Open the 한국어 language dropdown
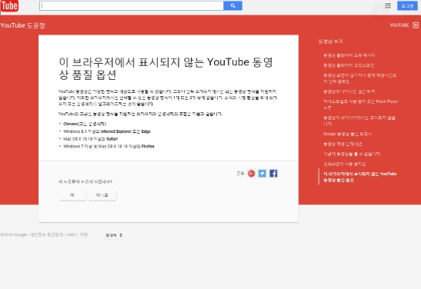Screen dimensions: 421x289 pyautogui.click(x=114, y=235)
